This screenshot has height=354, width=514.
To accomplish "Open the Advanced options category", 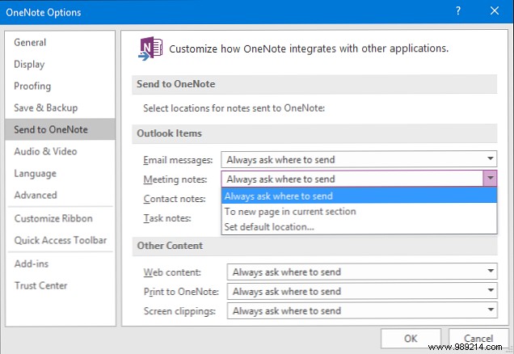I will pos(61,195).
